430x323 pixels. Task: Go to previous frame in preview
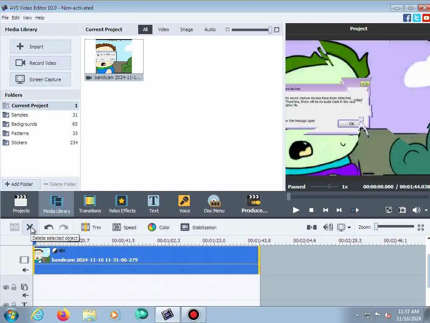[325, 210]
